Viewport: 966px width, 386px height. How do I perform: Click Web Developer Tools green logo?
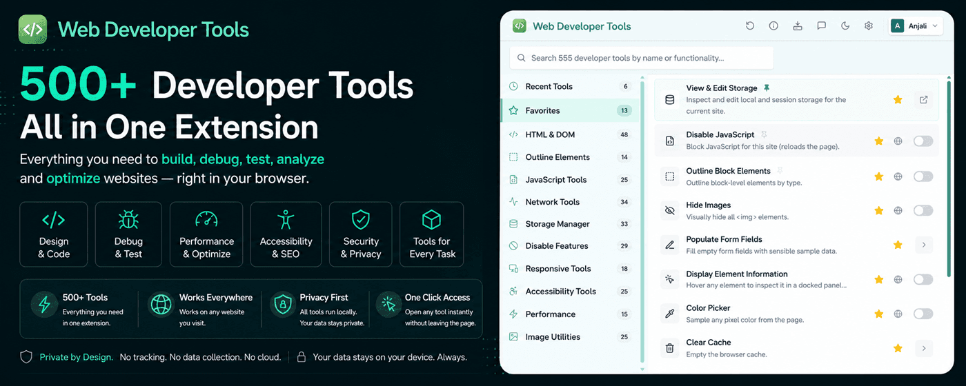32,30
